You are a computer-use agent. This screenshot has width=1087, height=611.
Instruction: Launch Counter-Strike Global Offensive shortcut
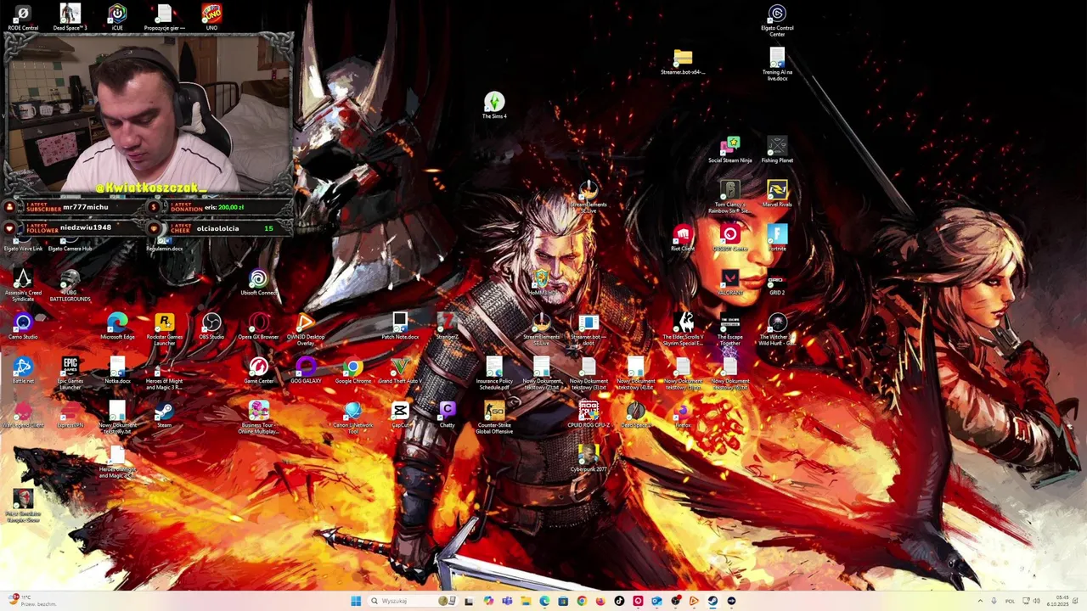pos(494,418)
